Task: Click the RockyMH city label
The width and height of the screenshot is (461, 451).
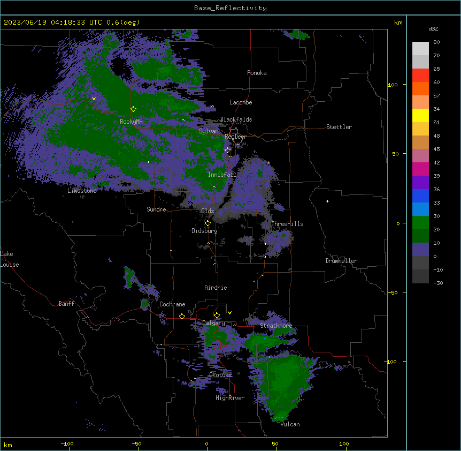Action: 131,122
